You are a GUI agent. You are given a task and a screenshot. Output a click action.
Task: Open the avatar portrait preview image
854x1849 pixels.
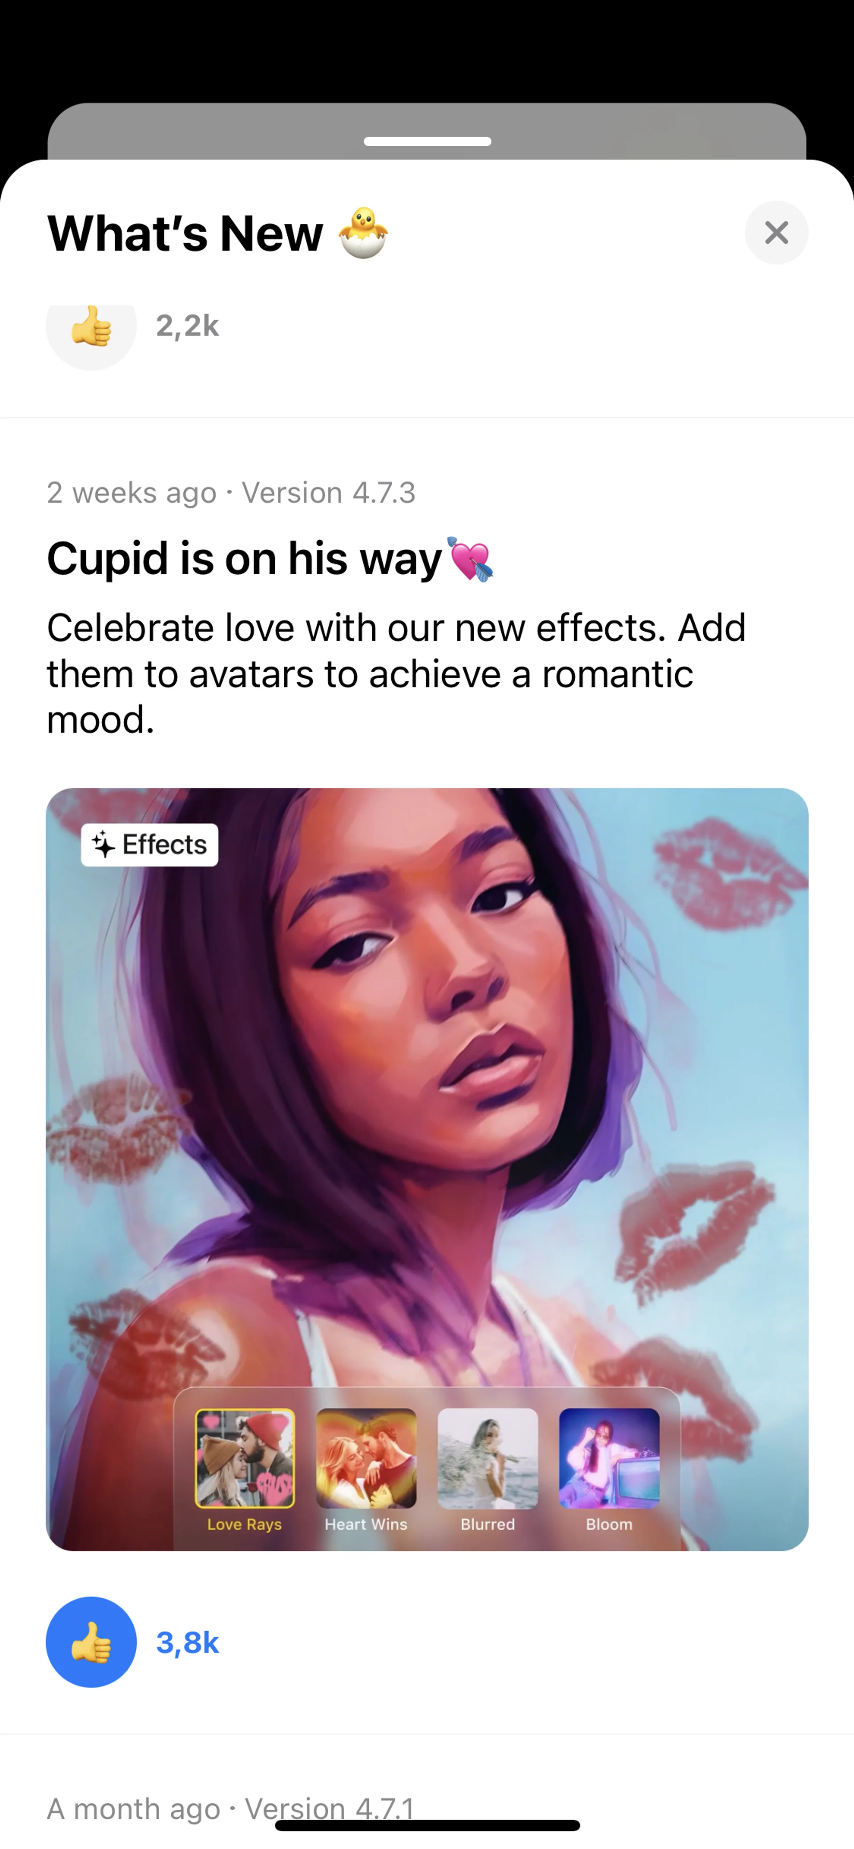pos(427,1170)
